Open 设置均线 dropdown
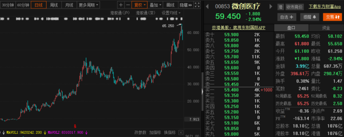This screenshot has height=137, width=344. pos(171,13)
